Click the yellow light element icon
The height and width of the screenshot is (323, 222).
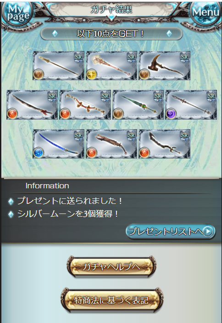point(91,74)
